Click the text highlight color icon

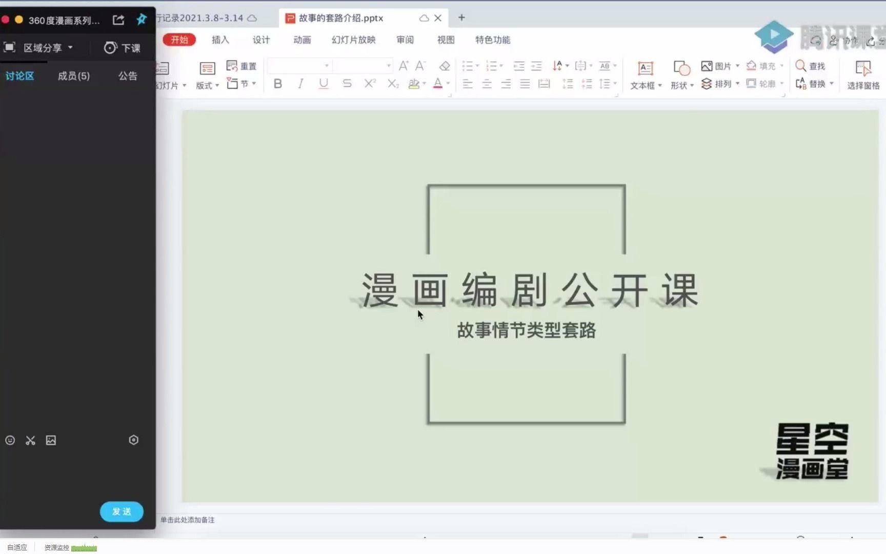(414, 84)
